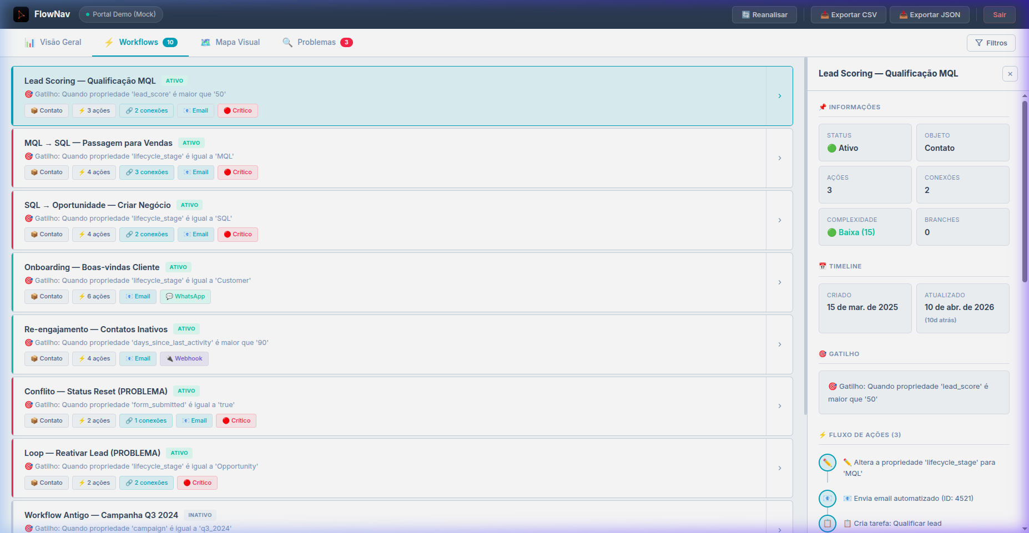This screenshot has width=1029, height=533.
Task: Expand the Onboarding Boas-vindas Cliente chevron
Action: (779, 282)
